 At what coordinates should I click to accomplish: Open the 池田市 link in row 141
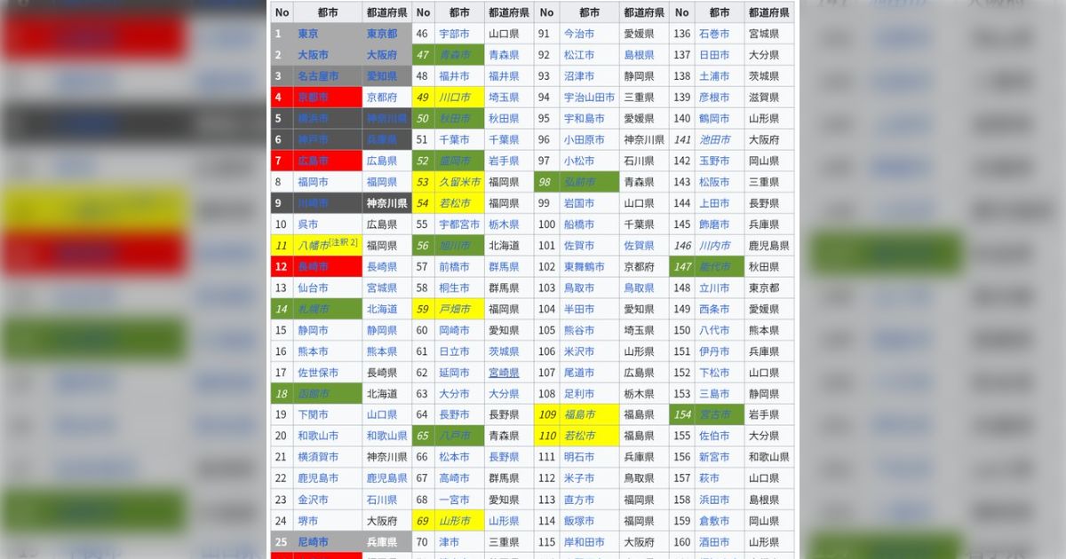coord(714,139)
